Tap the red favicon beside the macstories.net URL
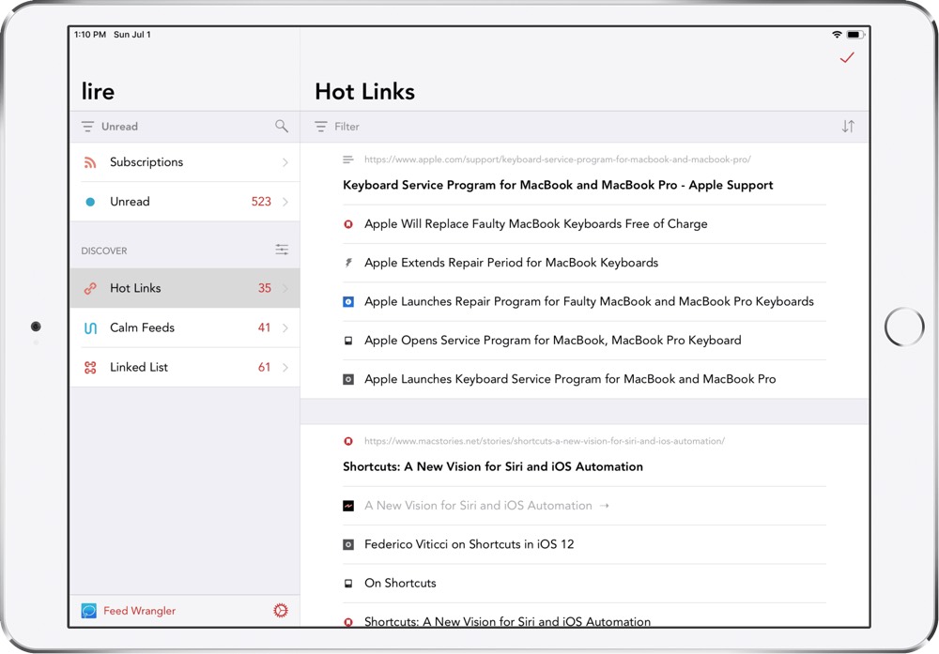Viewport: 939px width, 654px height. point(348,441)
